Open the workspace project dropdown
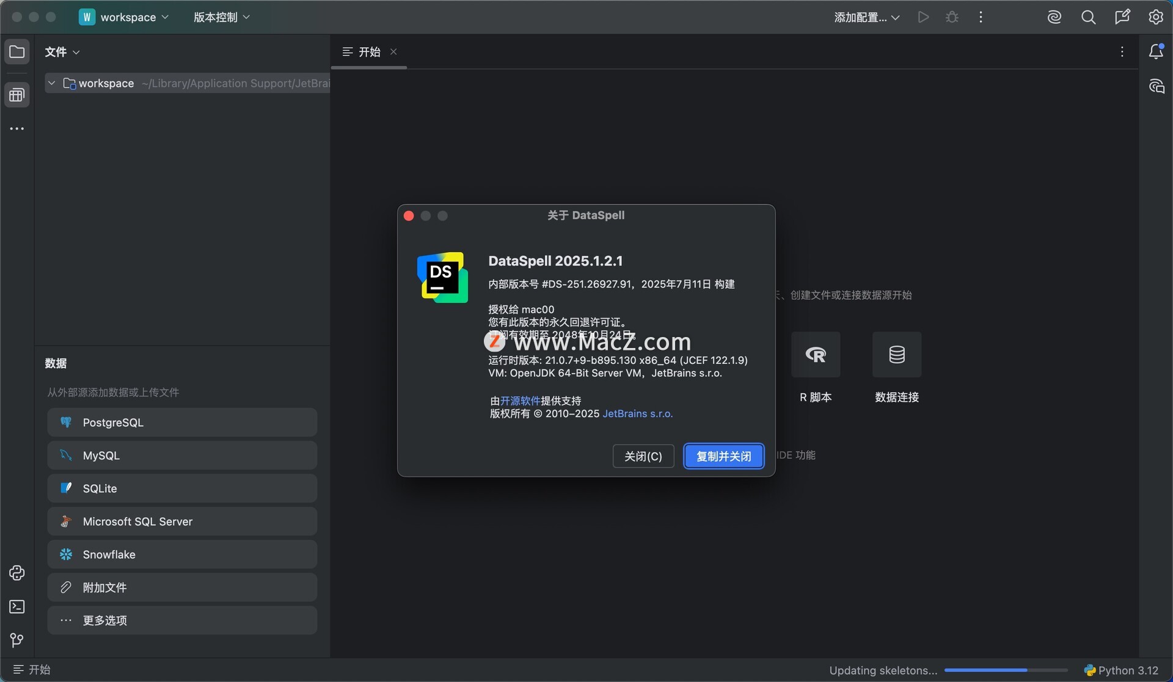This screenshot has width=1173, height=682. tap(124, 17)
